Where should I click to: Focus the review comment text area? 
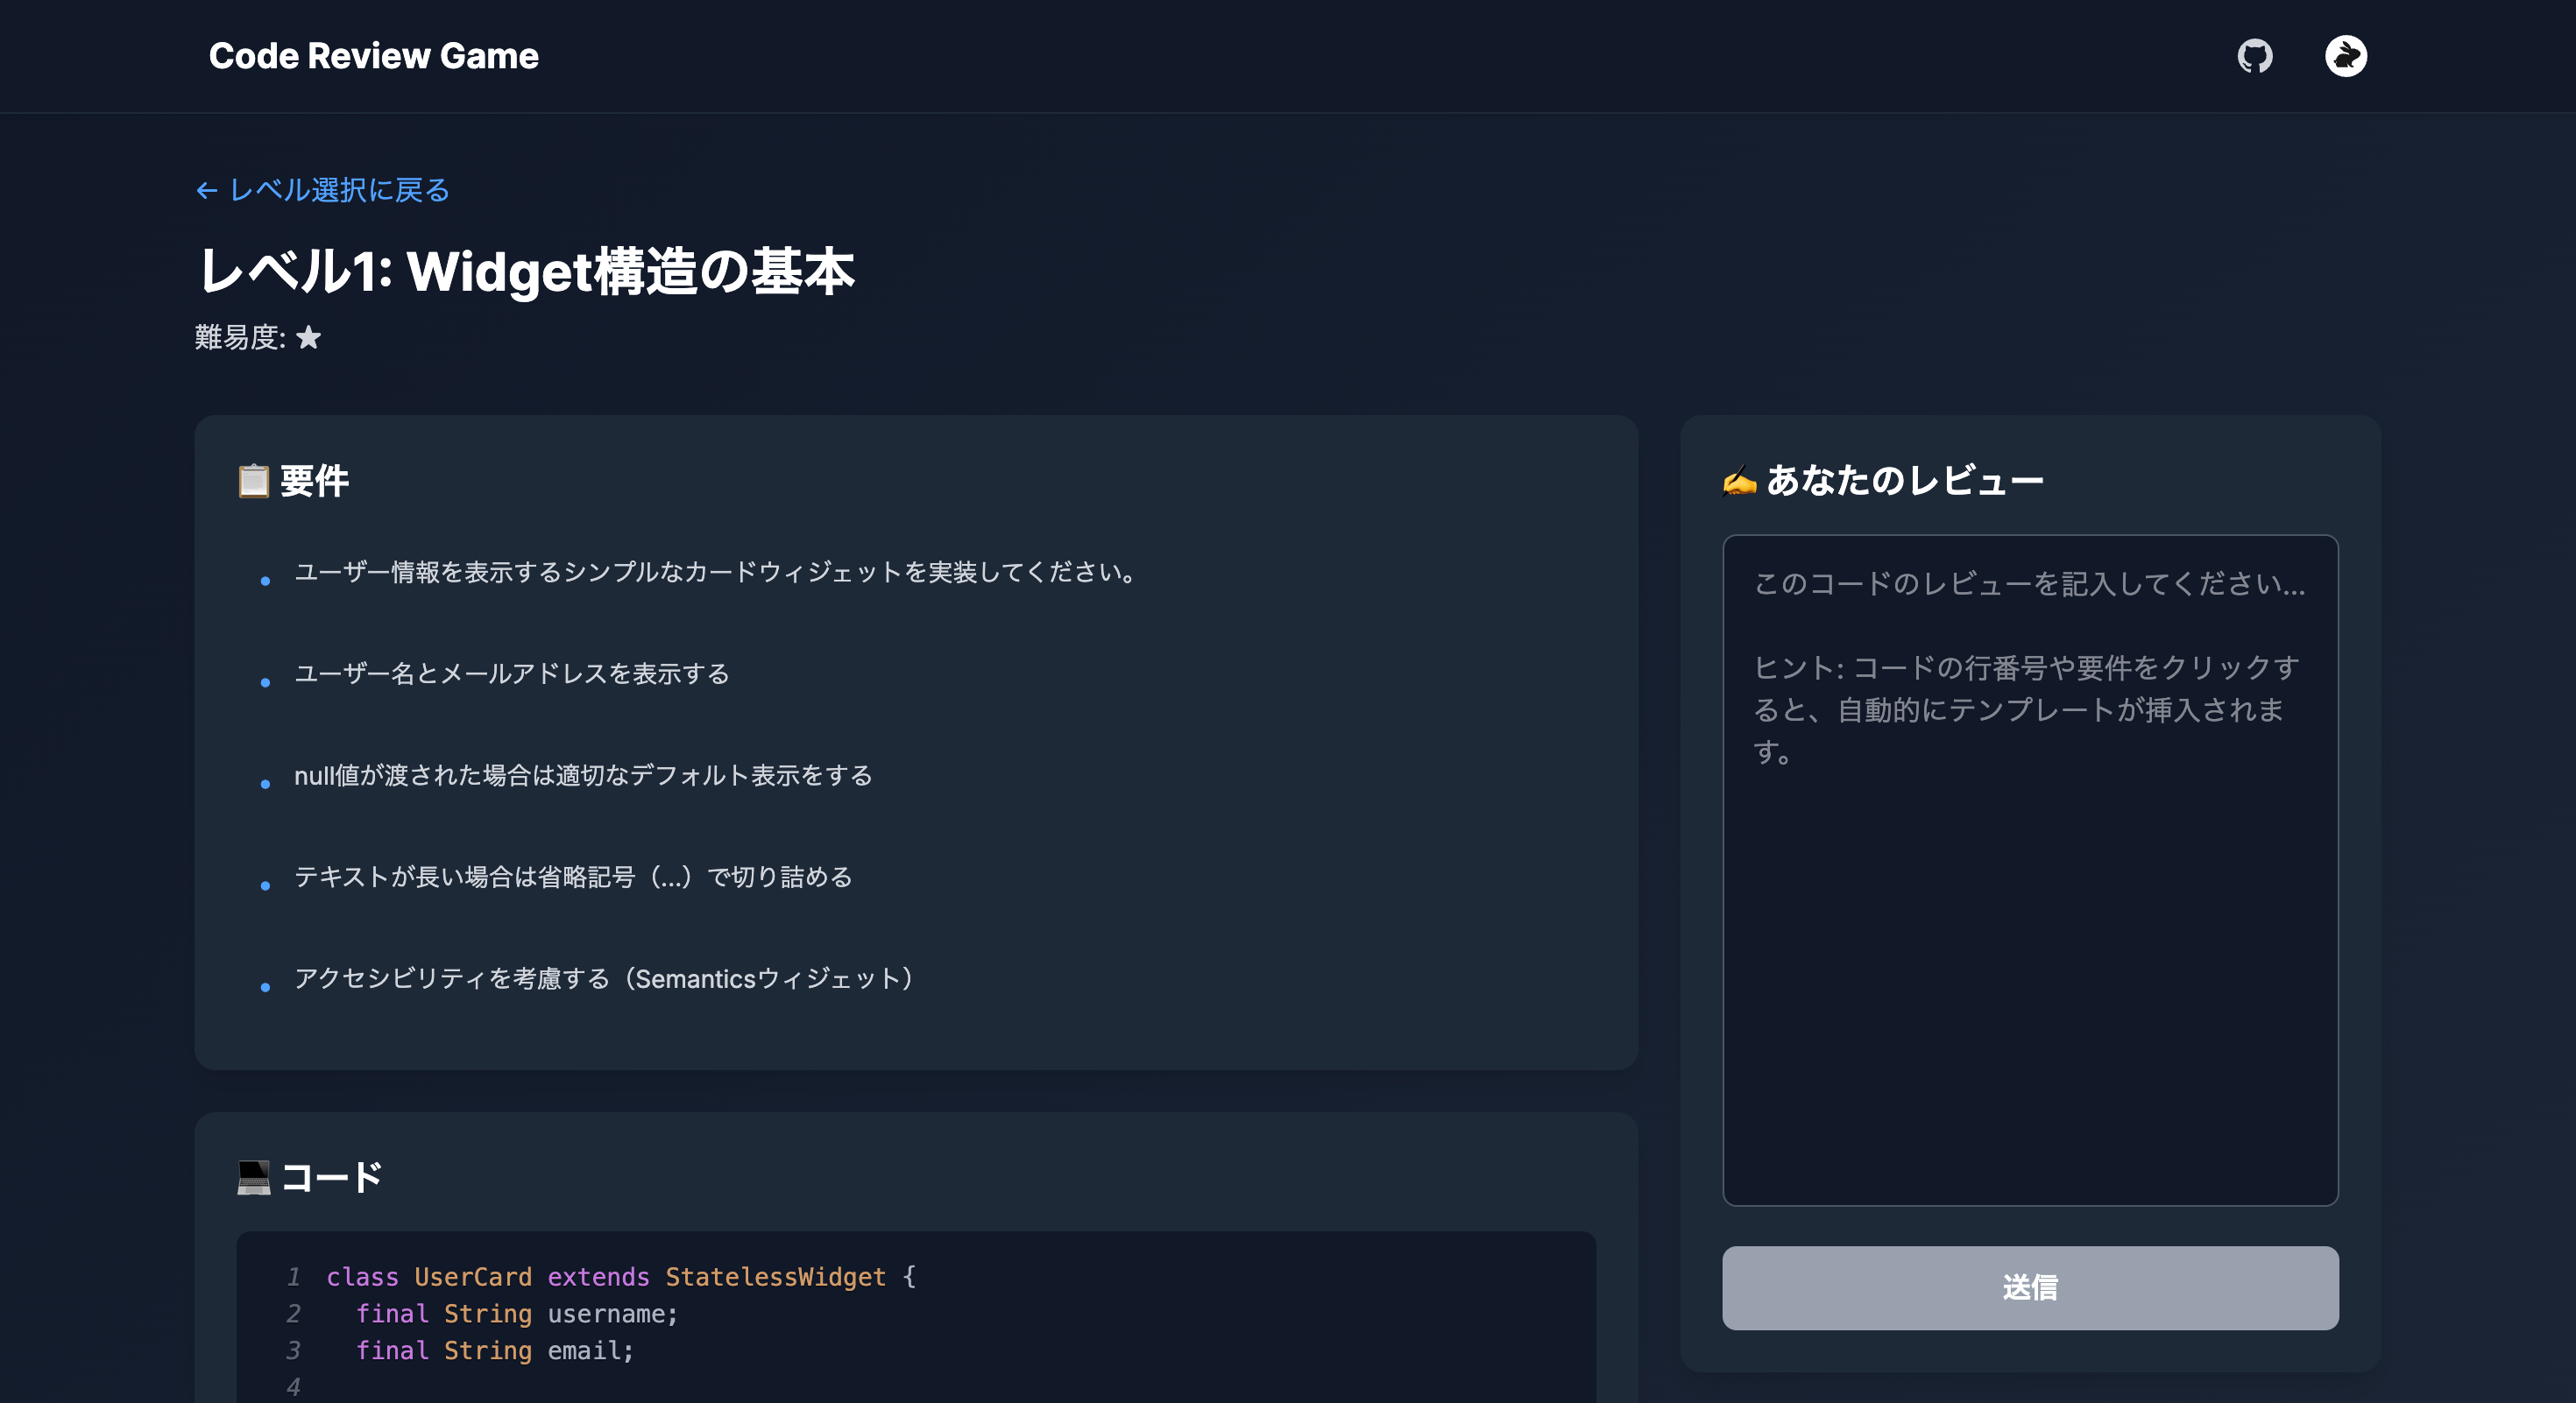(2029, 870)
